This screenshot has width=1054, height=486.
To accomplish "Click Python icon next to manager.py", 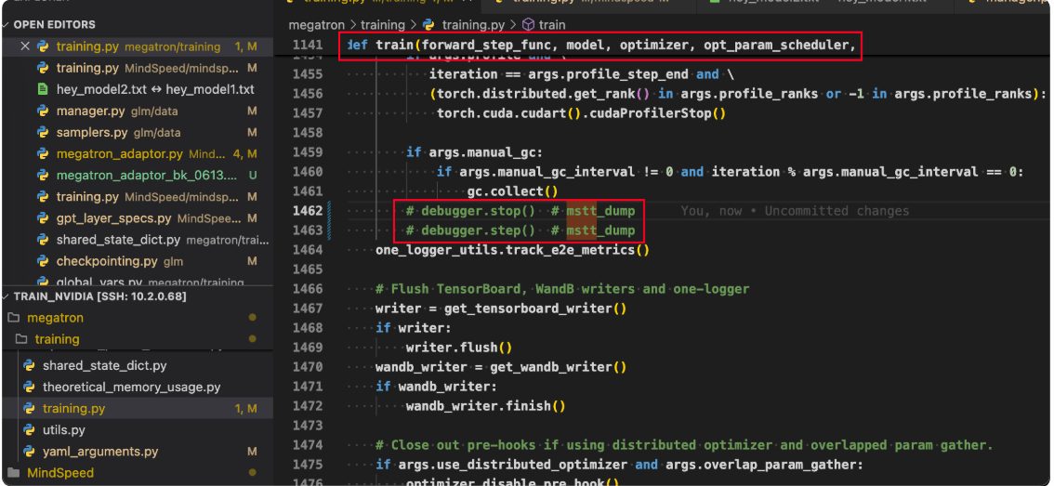I will pos(43,111).
